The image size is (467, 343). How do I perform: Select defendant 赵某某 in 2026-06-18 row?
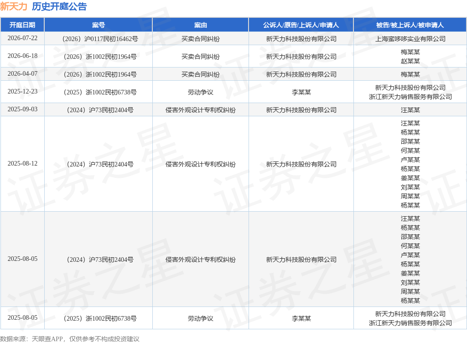[x=410, y=61]
